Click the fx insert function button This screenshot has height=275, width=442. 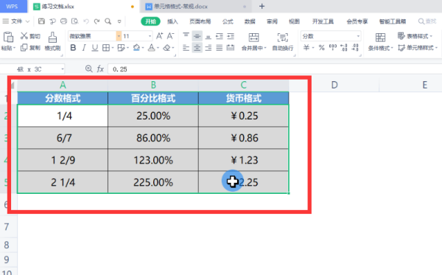100,69
